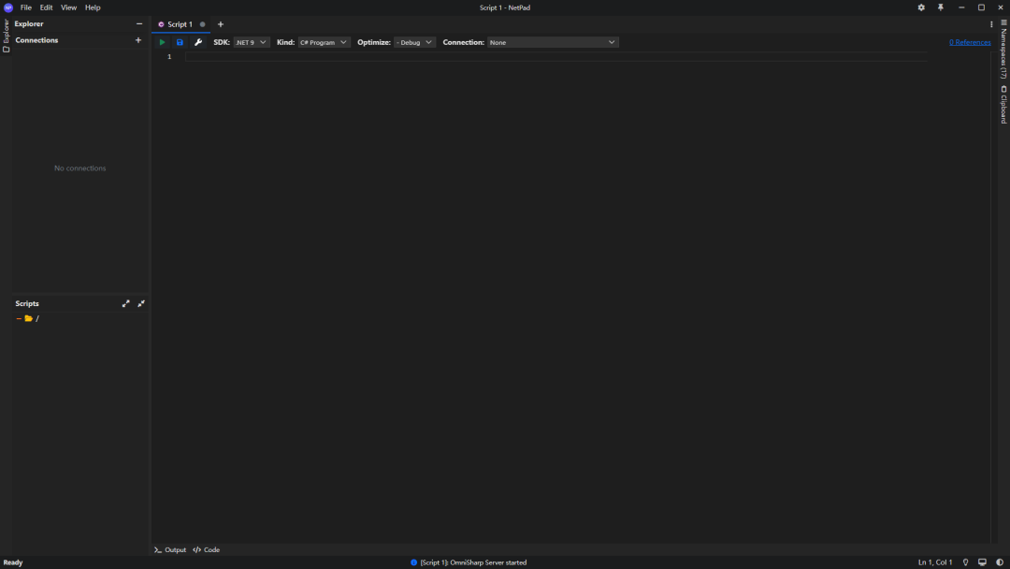Expand all folders in the Scripts panel
Image resolution: width=1010 pixels, height=569 pixels.
click(x=125, y=303)
